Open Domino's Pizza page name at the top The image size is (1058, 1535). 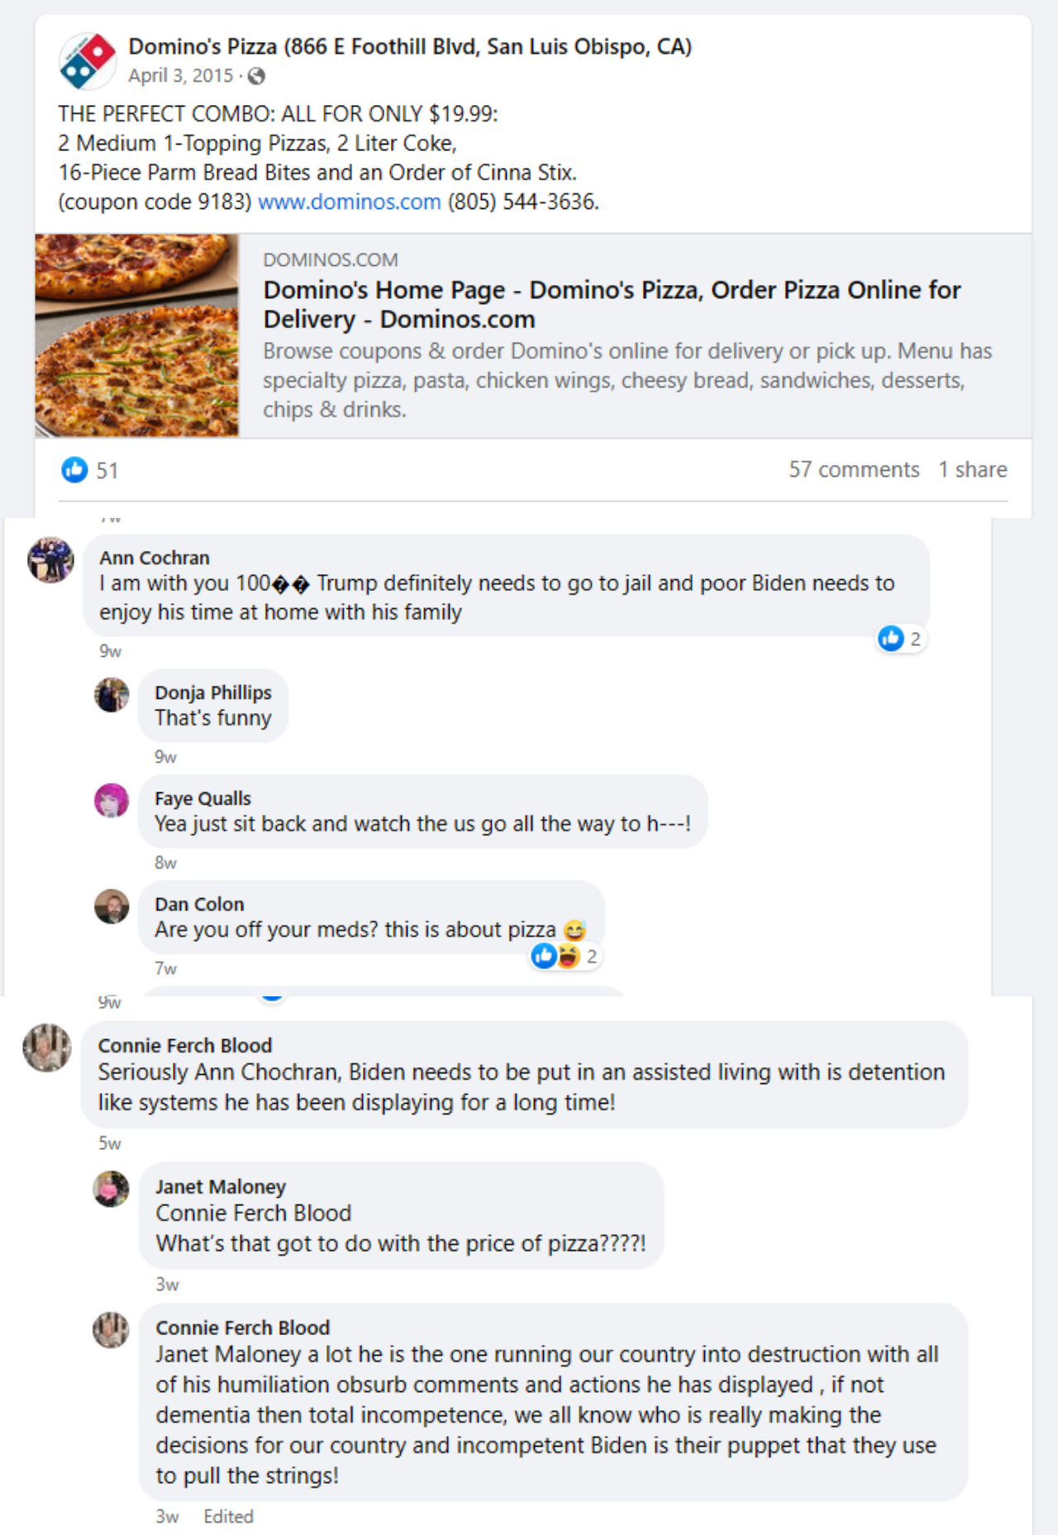coord(410,46)
